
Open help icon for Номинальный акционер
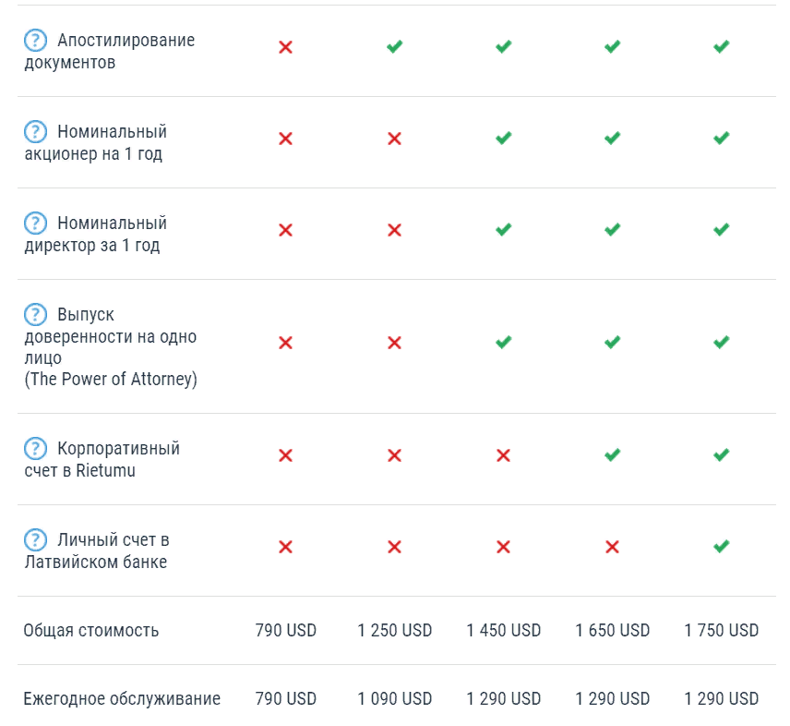click(35, 132)
